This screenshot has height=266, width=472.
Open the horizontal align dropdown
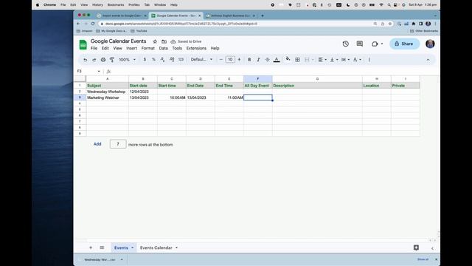[x=322, y=60]
